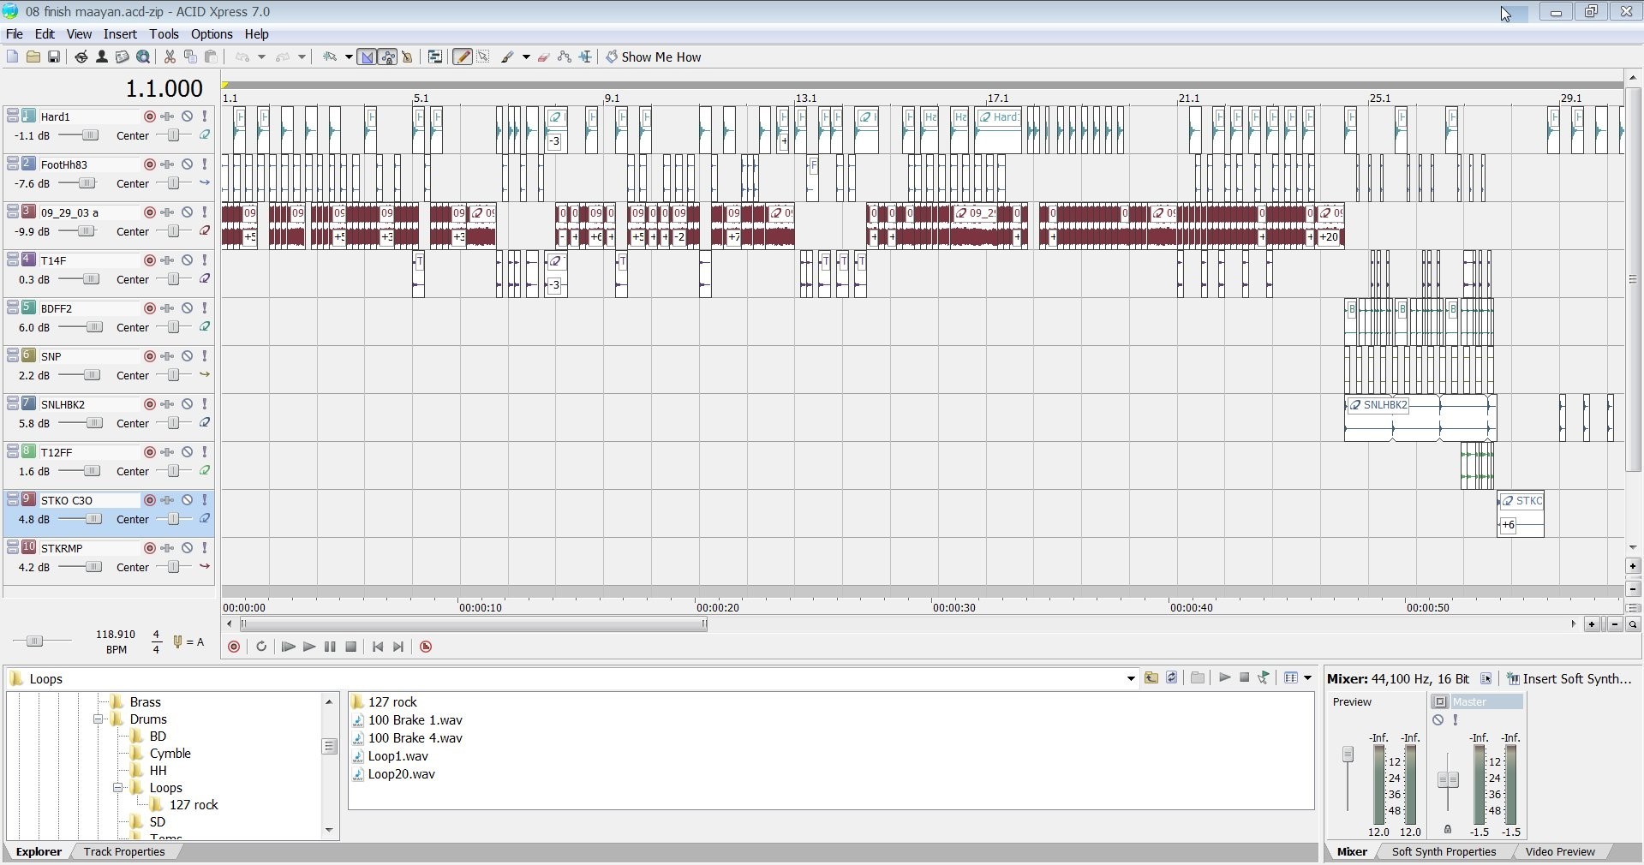Click the Refresh icon in Explorer toolbar

[1171, 678]
